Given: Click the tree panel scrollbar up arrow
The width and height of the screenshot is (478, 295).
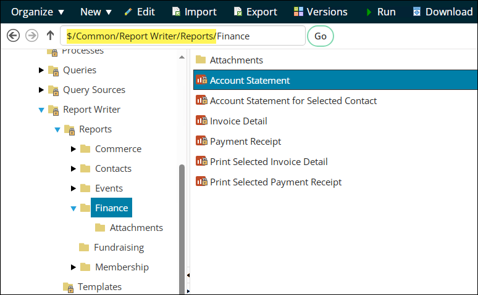Looking at the screenshot, I should 182,57.
